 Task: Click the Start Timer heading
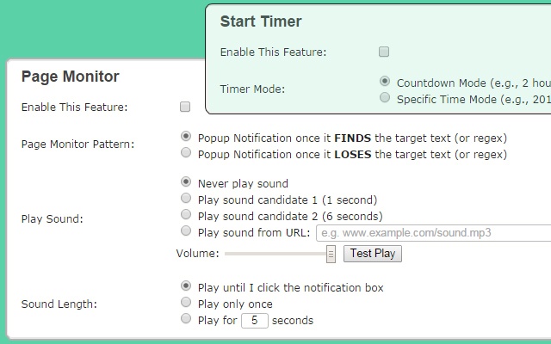click(261, 21)
